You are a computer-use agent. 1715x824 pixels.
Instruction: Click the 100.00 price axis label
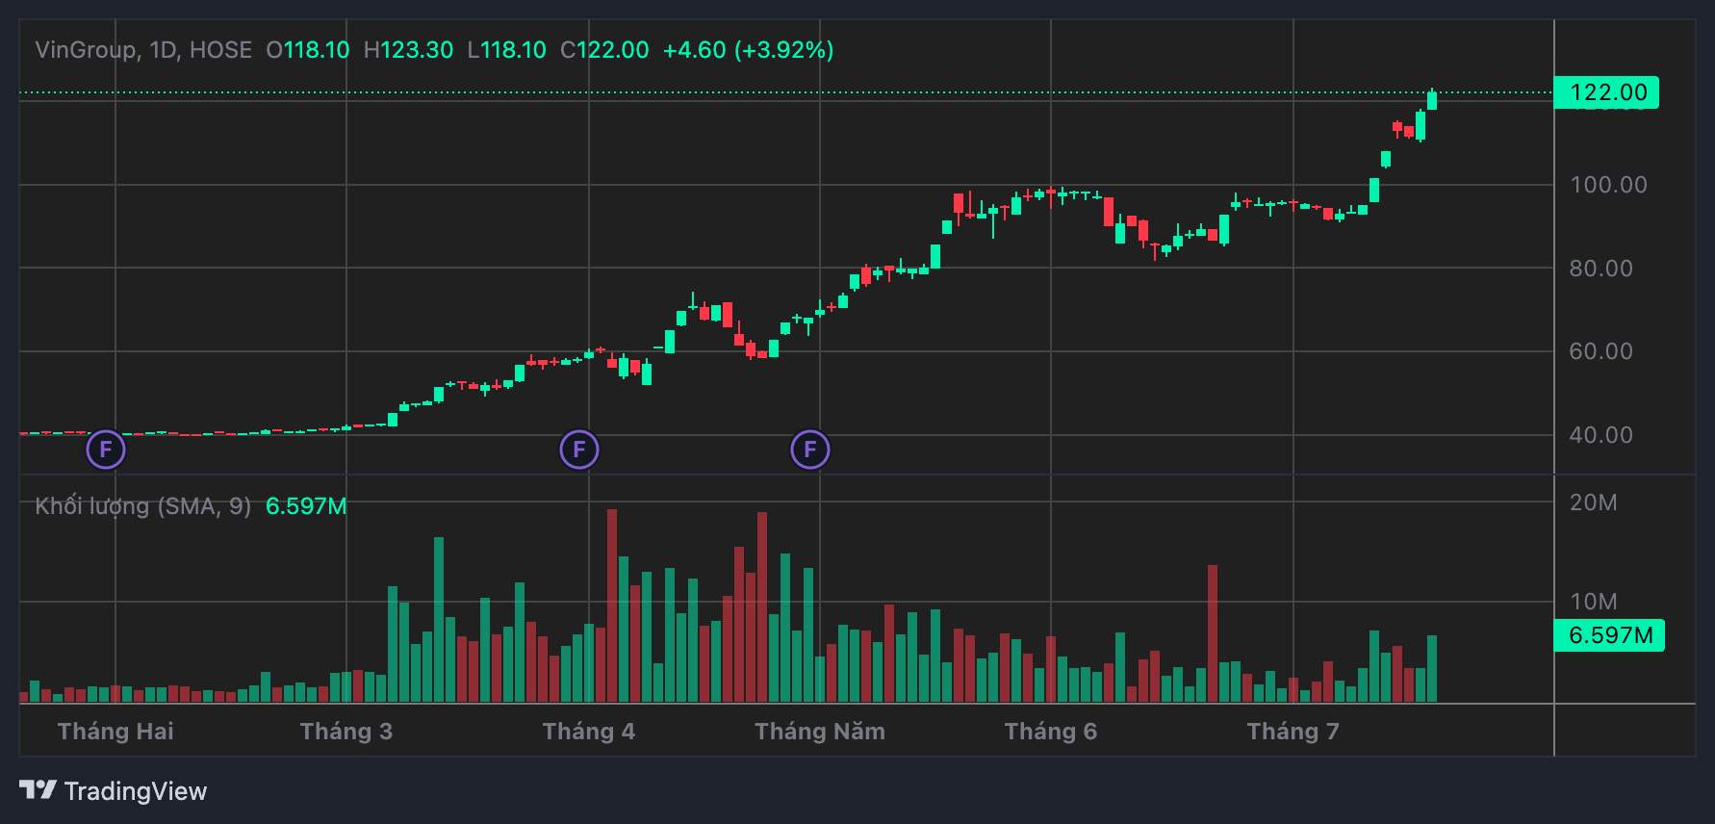pos(1607,185)
